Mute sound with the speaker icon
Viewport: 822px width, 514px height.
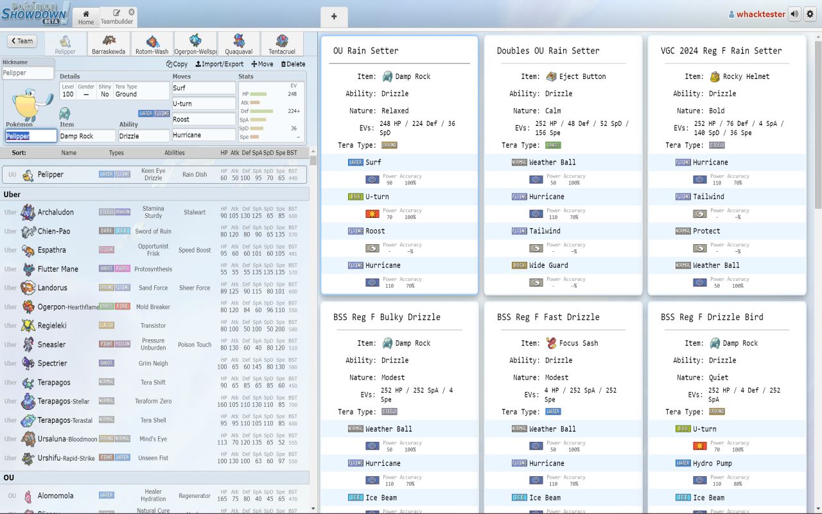click(795, 14)
